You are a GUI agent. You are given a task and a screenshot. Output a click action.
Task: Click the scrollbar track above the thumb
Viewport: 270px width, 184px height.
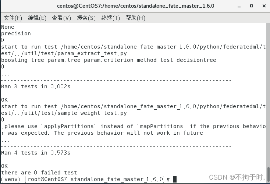268,95
